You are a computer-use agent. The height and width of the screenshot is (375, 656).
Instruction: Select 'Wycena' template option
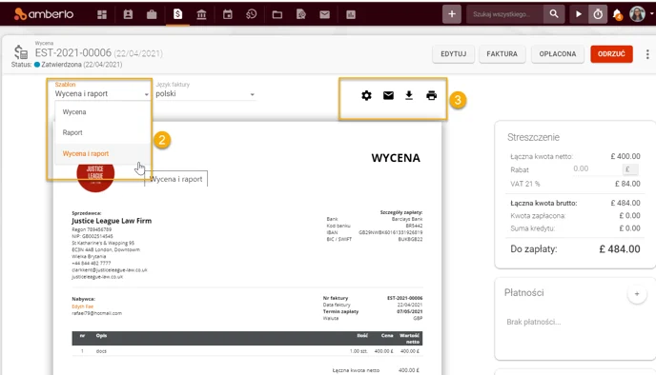[102, 112]
